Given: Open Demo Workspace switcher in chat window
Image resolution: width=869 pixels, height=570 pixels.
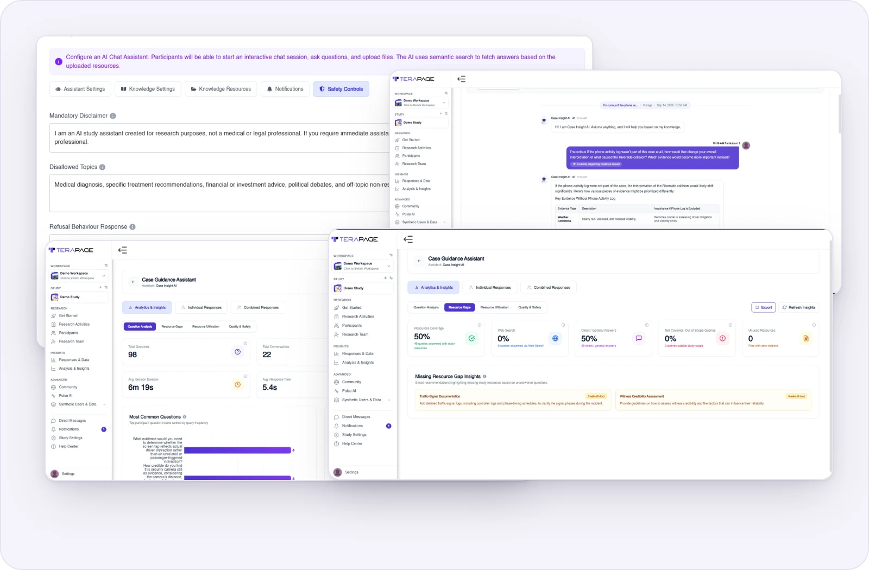Looking at the screenshot, I should [421, 103].
